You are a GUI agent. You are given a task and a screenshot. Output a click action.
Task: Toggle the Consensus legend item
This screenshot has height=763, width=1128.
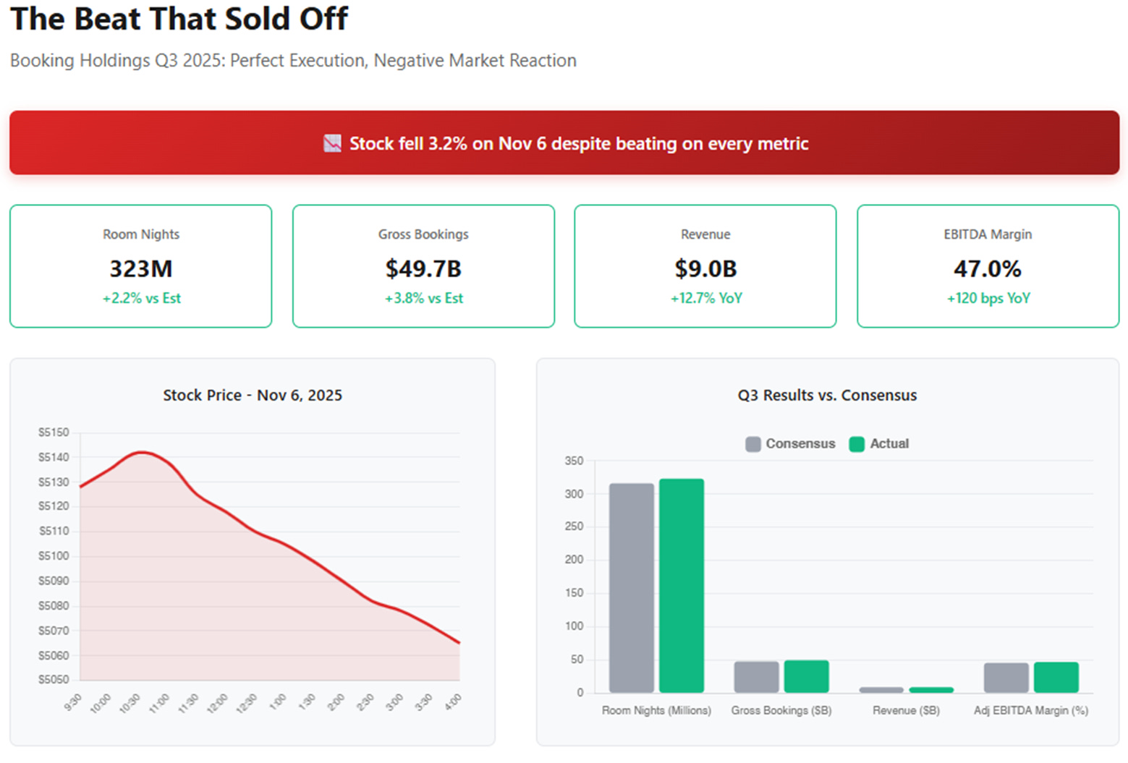[790, 443]
